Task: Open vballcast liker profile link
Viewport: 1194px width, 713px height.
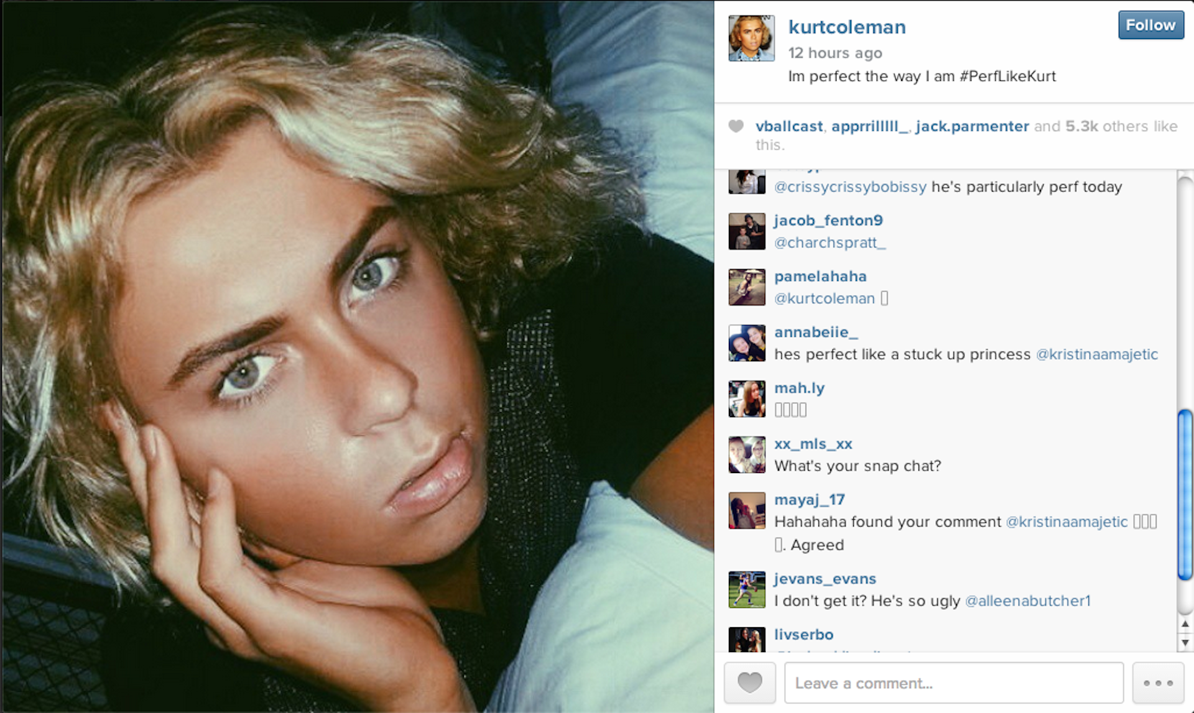Action: click(789, 126)
